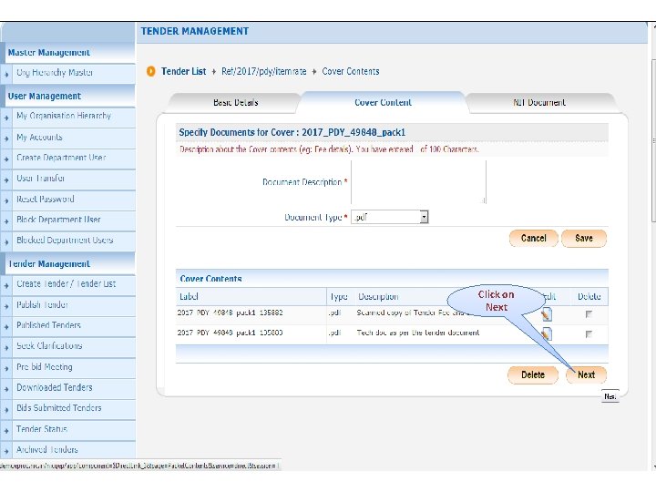
Task: Open Downloaded Tenders page
Action: click(x=55, y=387)
